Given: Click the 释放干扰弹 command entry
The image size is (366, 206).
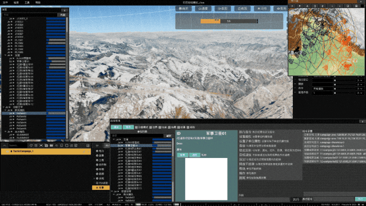Looking at the screenshot, I should (265, 164).
